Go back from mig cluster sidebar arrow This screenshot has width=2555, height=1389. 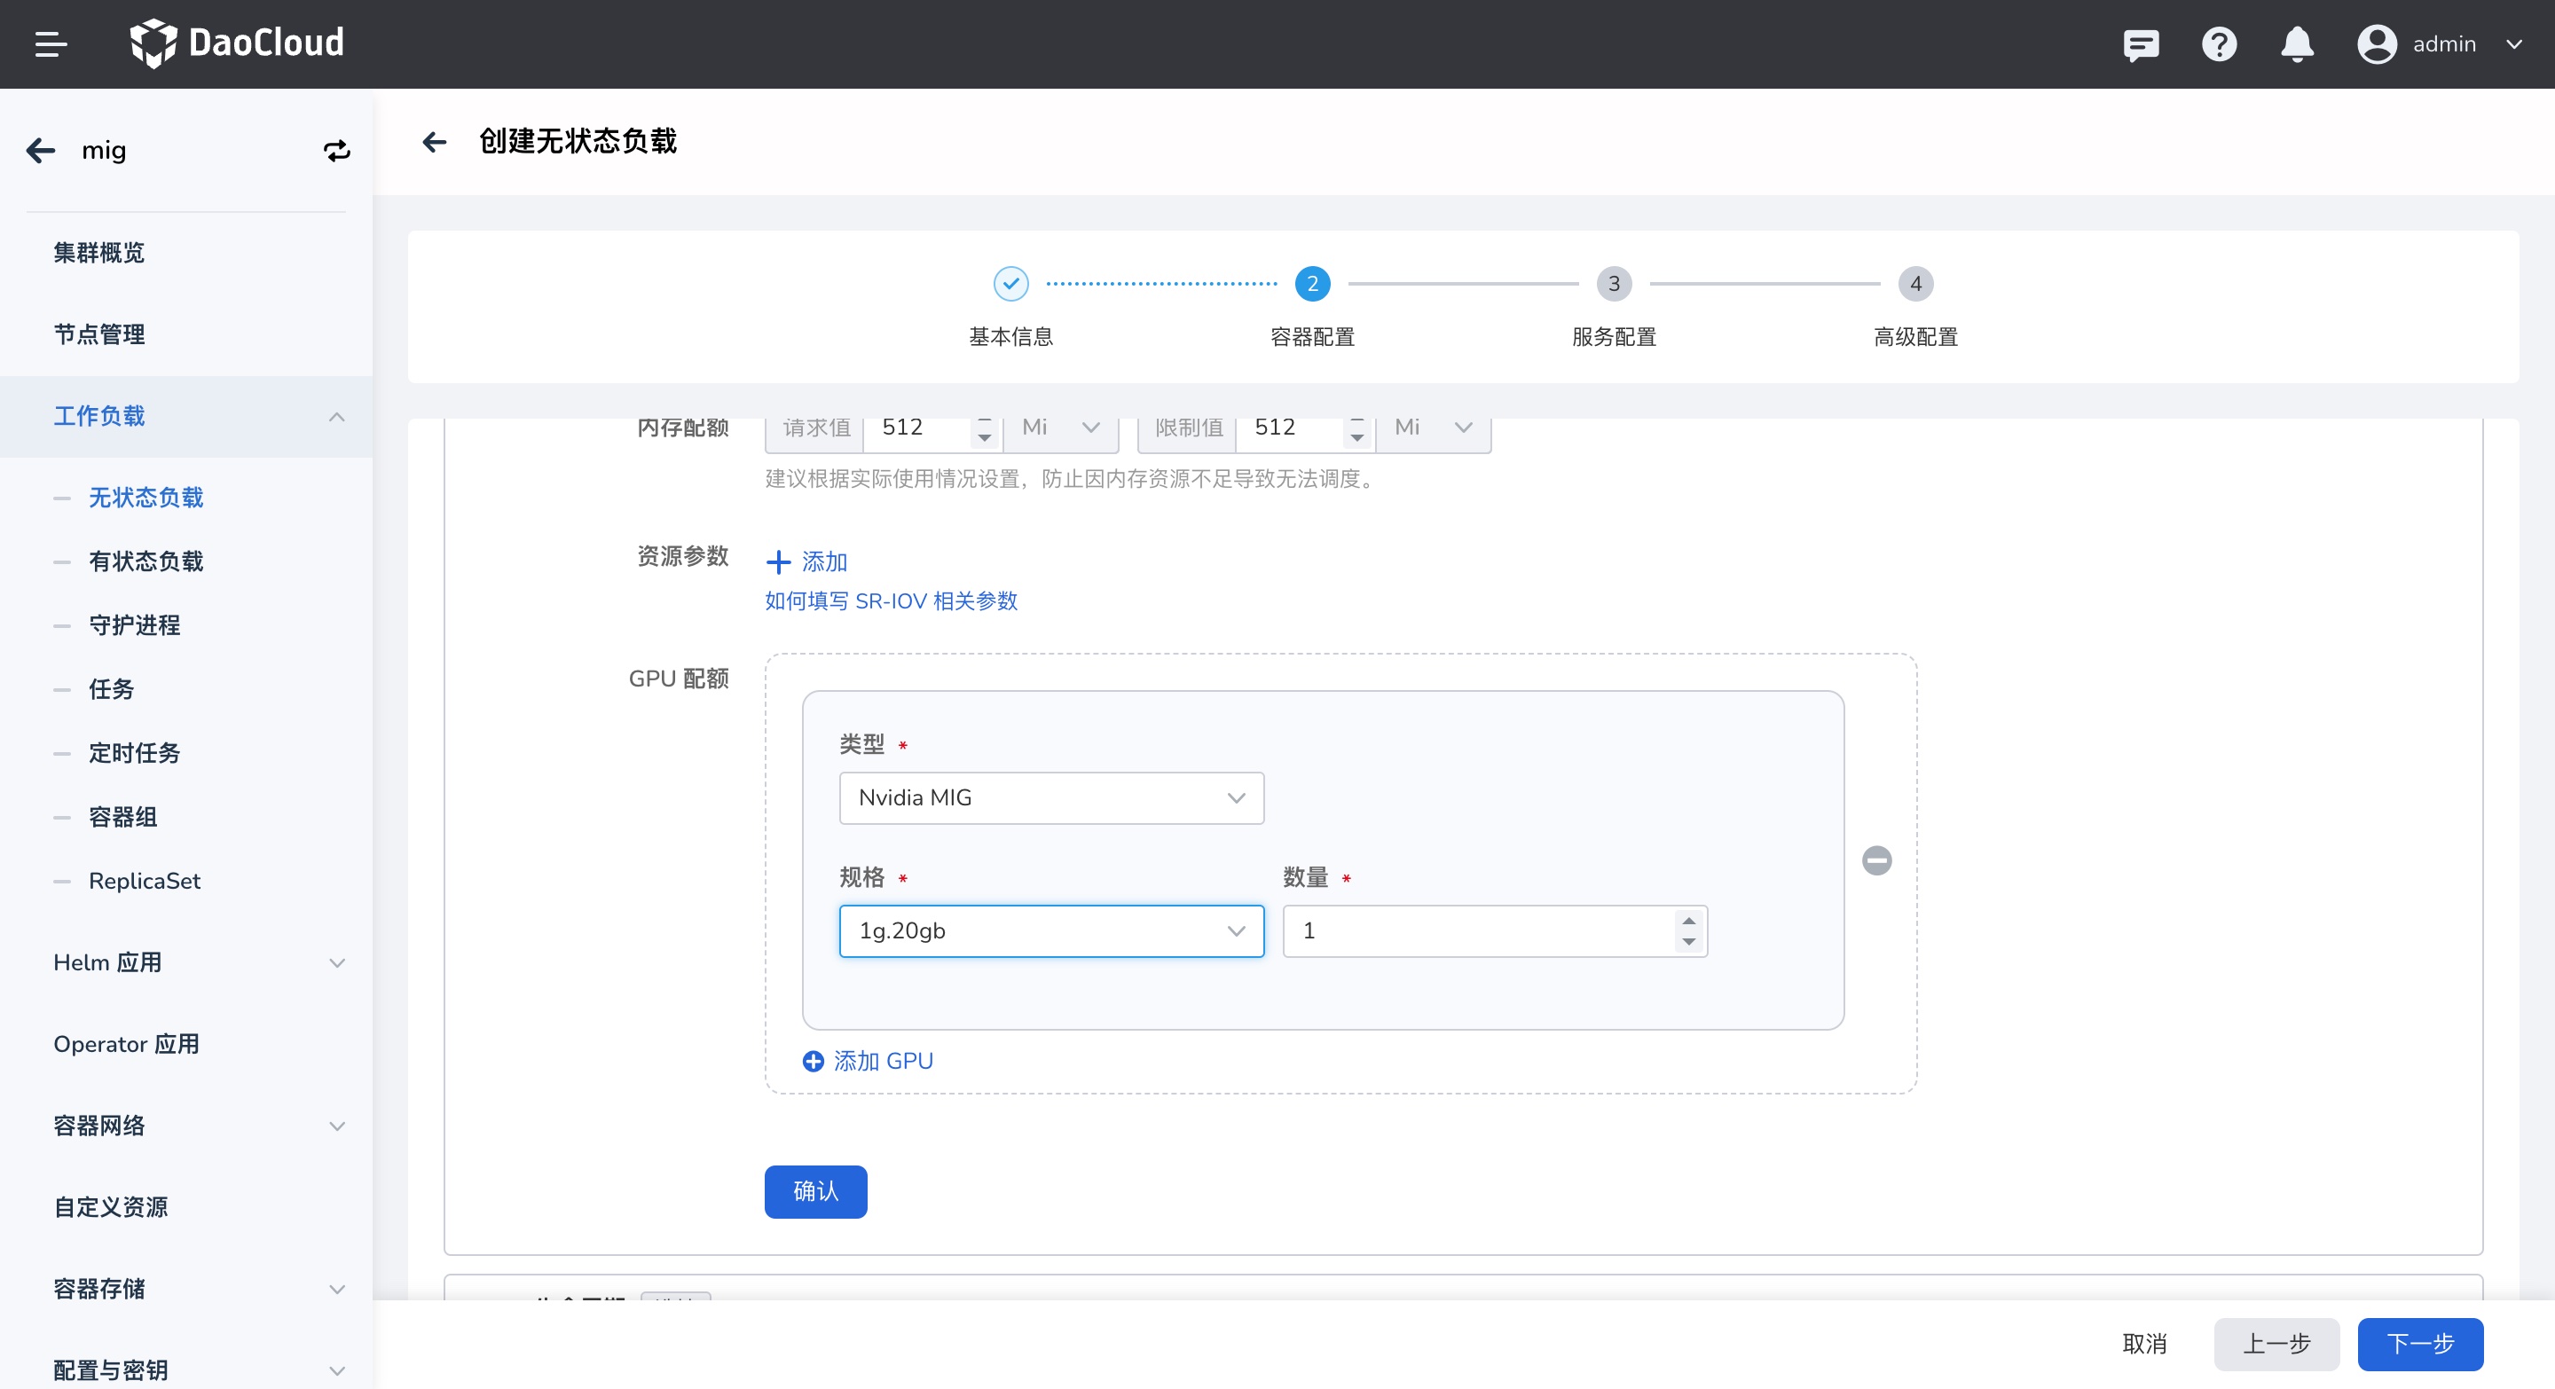click(41, 151)
